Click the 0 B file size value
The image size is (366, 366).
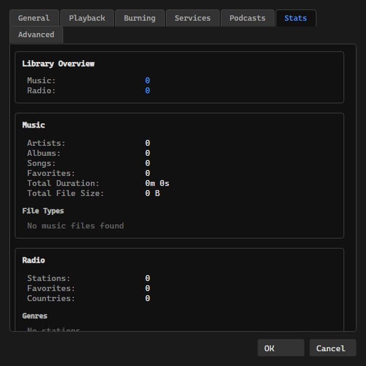click(x=152, y=193)
